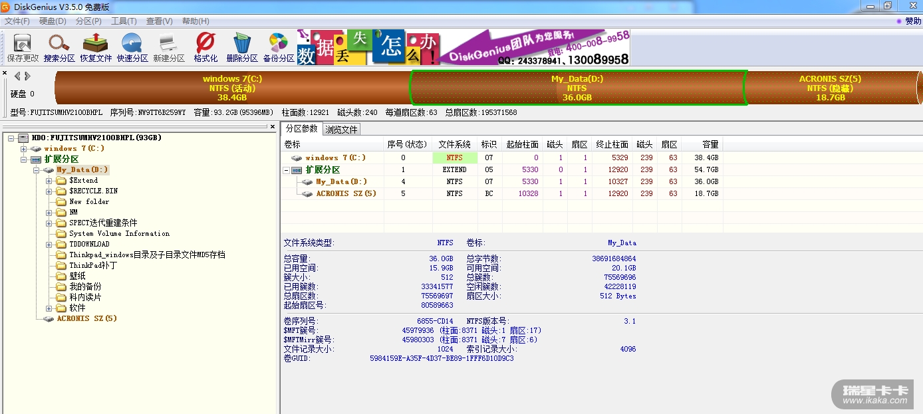This screenshot has height=414, width=923.
Task: Click the drive icon in the table's windows 7(C:) row
Action: point(297,158)
